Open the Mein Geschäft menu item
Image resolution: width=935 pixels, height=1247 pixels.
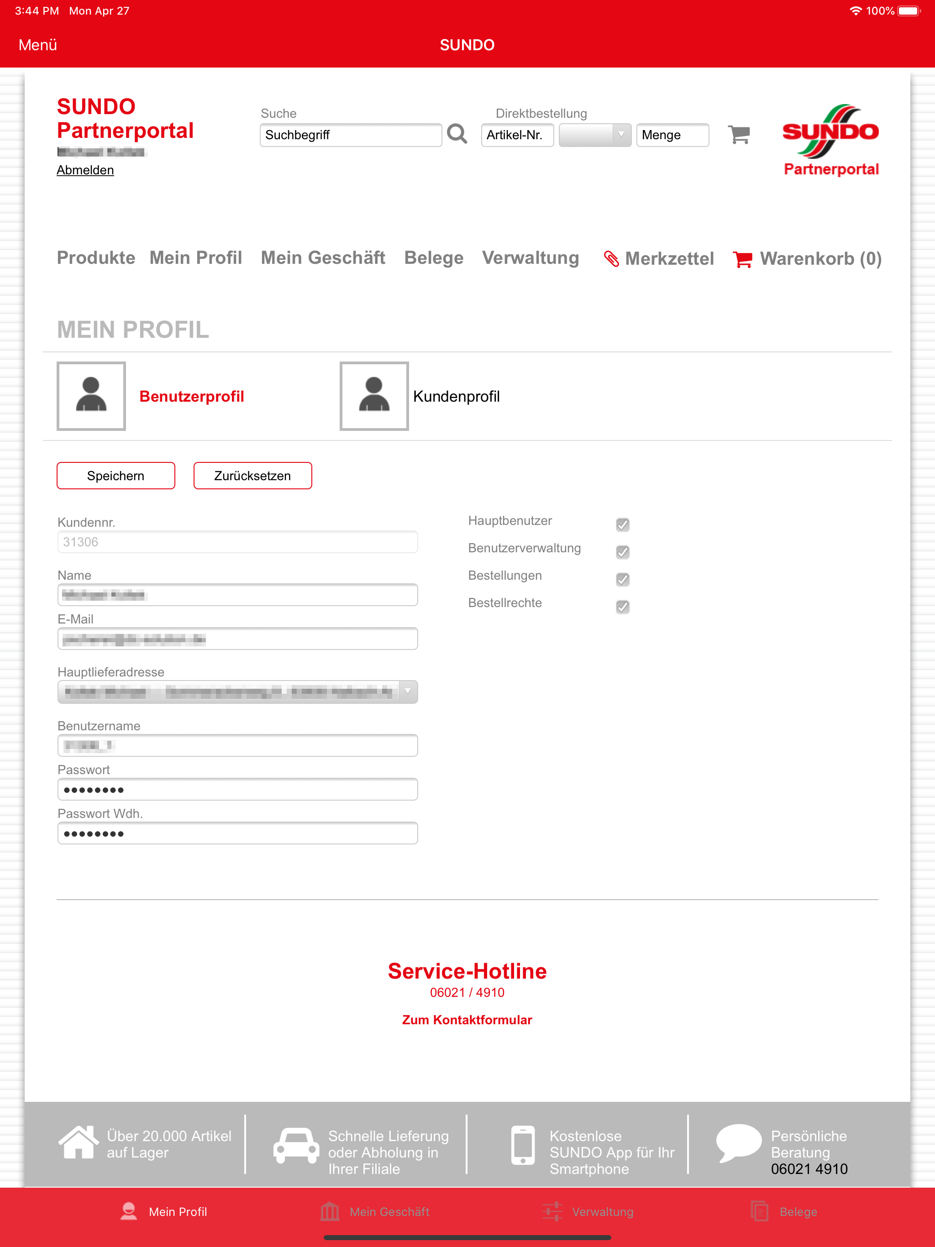click(x=323, y=257)
